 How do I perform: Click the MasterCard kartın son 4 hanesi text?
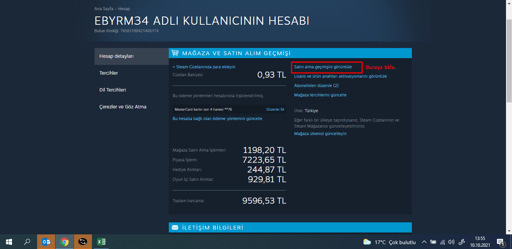(x=203, y=109)
